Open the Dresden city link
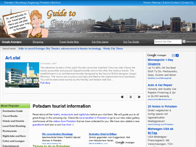 (9, 3)
